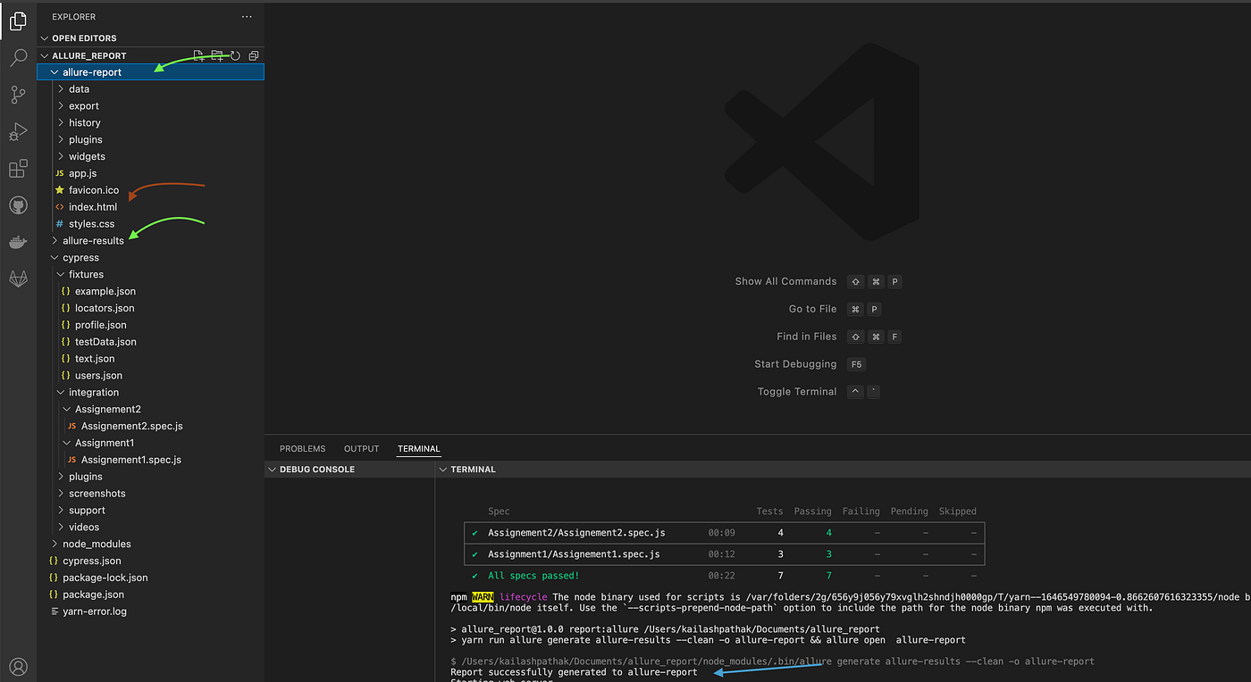
Task: Open the GitLab view in the activity bar
Action: pyautogui.click(x=18, y=279)
